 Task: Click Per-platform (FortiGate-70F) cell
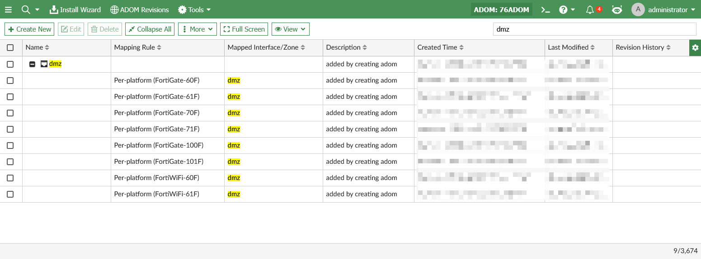pos(157,113)
